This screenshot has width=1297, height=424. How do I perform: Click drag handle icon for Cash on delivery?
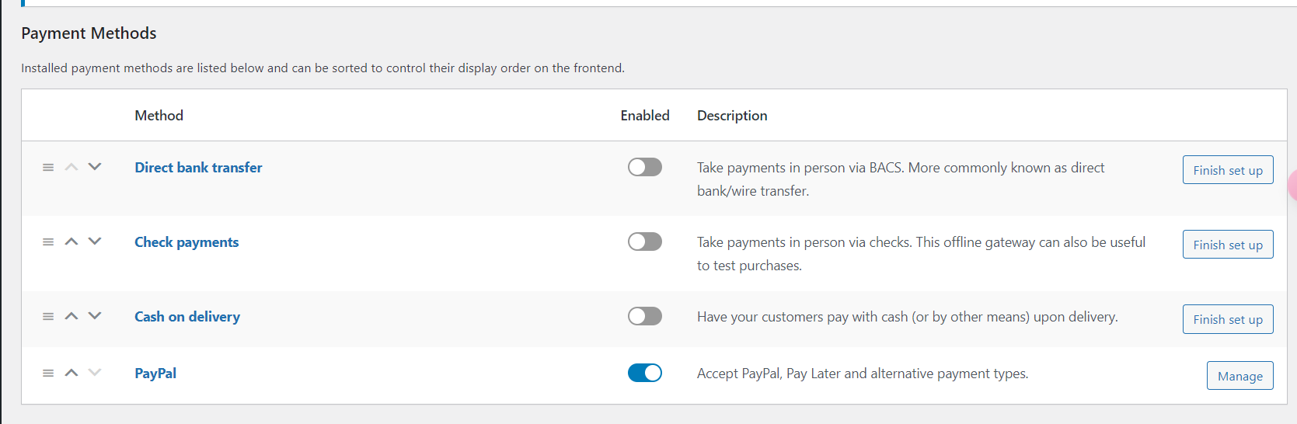(48, 317)
